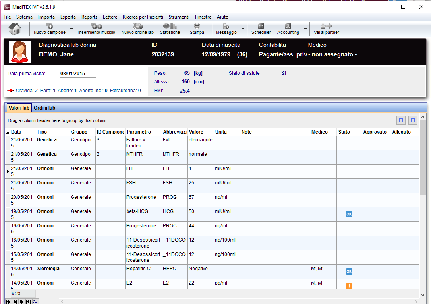Image resolution: width=431 pixels, height=304 pixels.
Task: Click Nuovo ordine lab toolbar icon
Action: 137,29
